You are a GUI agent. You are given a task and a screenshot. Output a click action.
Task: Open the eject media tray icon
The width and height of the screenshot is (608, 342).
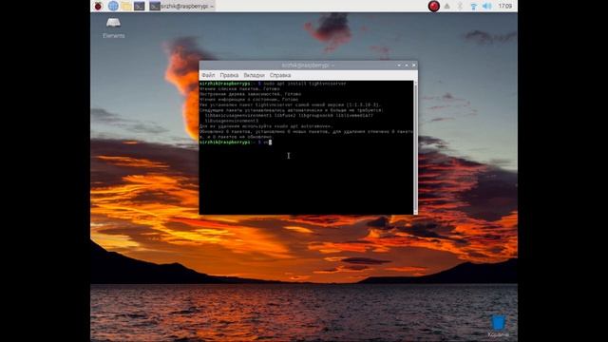point(447,6)
